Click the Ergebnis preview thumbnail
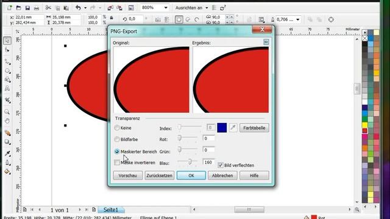This screenshot has width=390, height=219. (231, 80)
